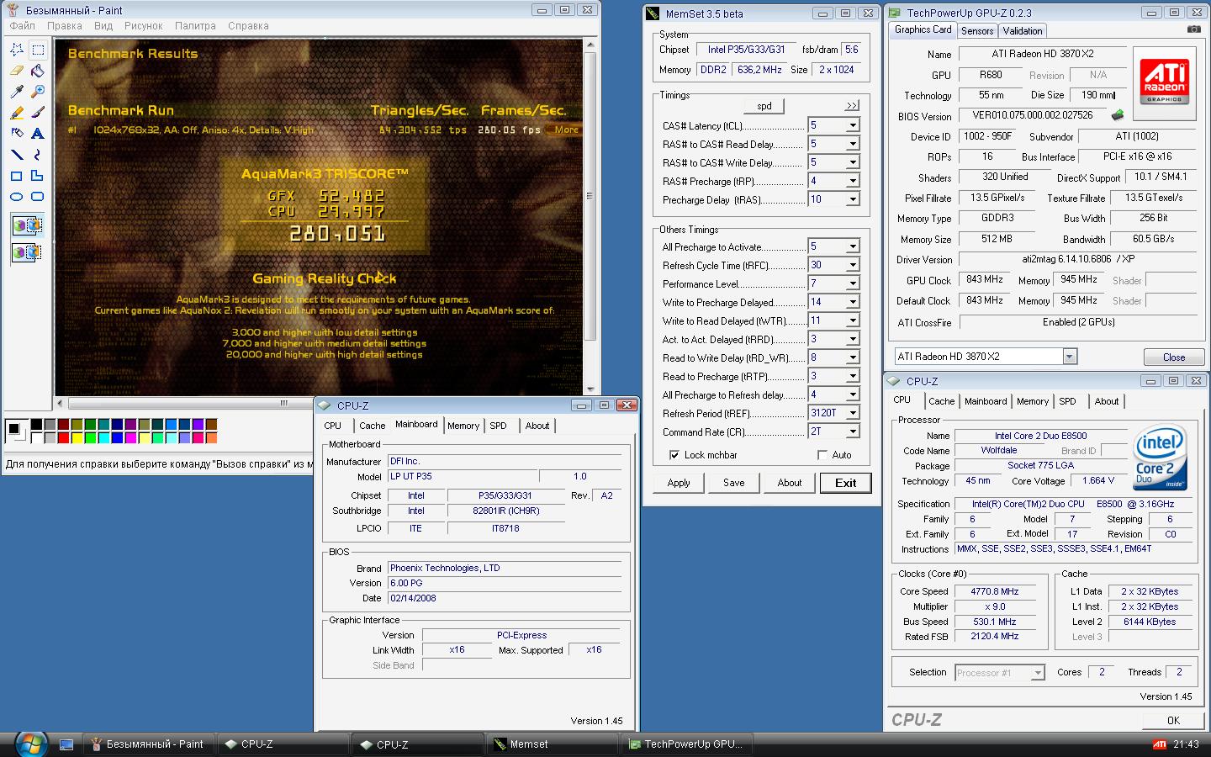
Task: Switch to the Sensors tab in GPU-Z
Action: (977, 31)
